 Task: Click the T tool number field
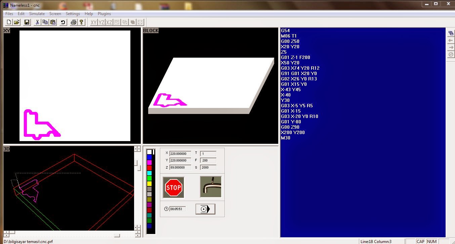pyautogui.click(x=208, y=154)
